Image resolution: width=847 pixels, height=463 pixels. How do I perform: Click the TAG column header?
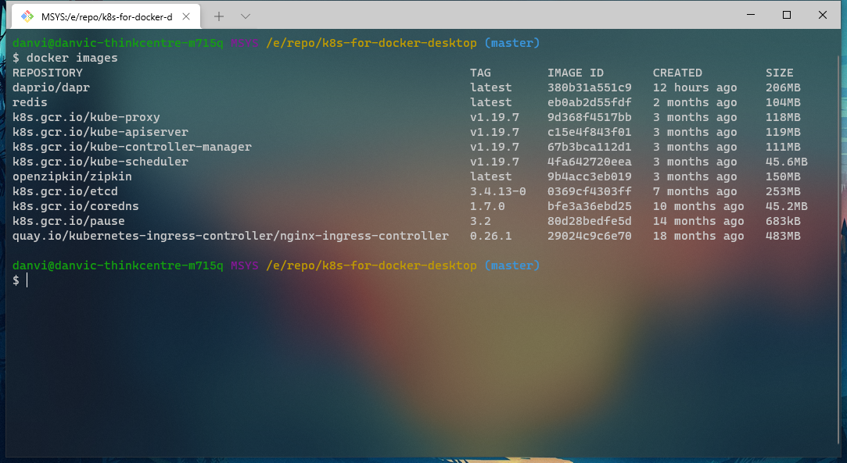point(480,73)
